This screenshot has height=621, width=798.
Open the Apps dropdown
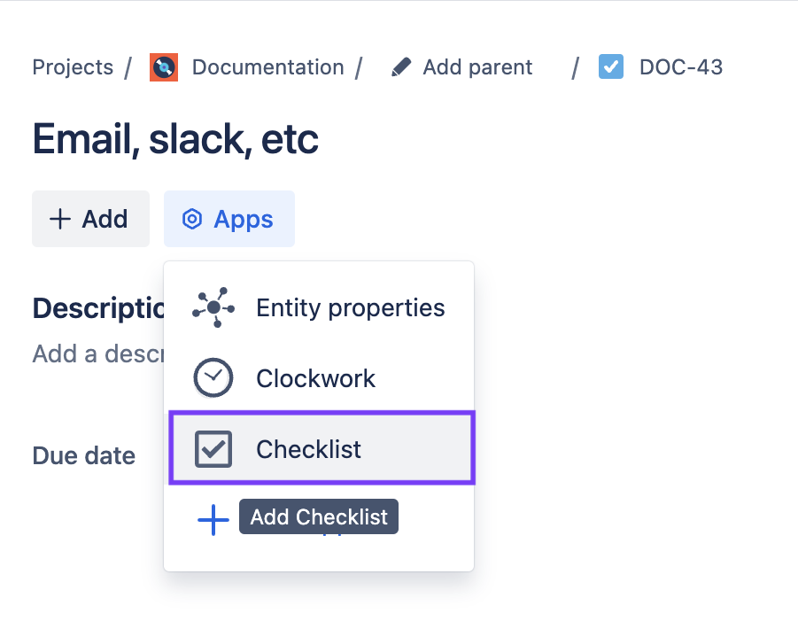(x=229, y=219)
